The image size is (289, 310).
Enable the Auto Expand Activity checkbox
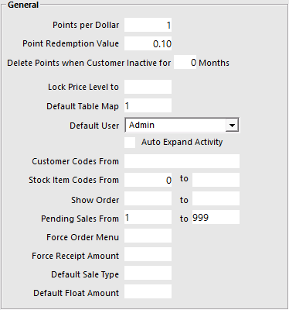point(130,143)
